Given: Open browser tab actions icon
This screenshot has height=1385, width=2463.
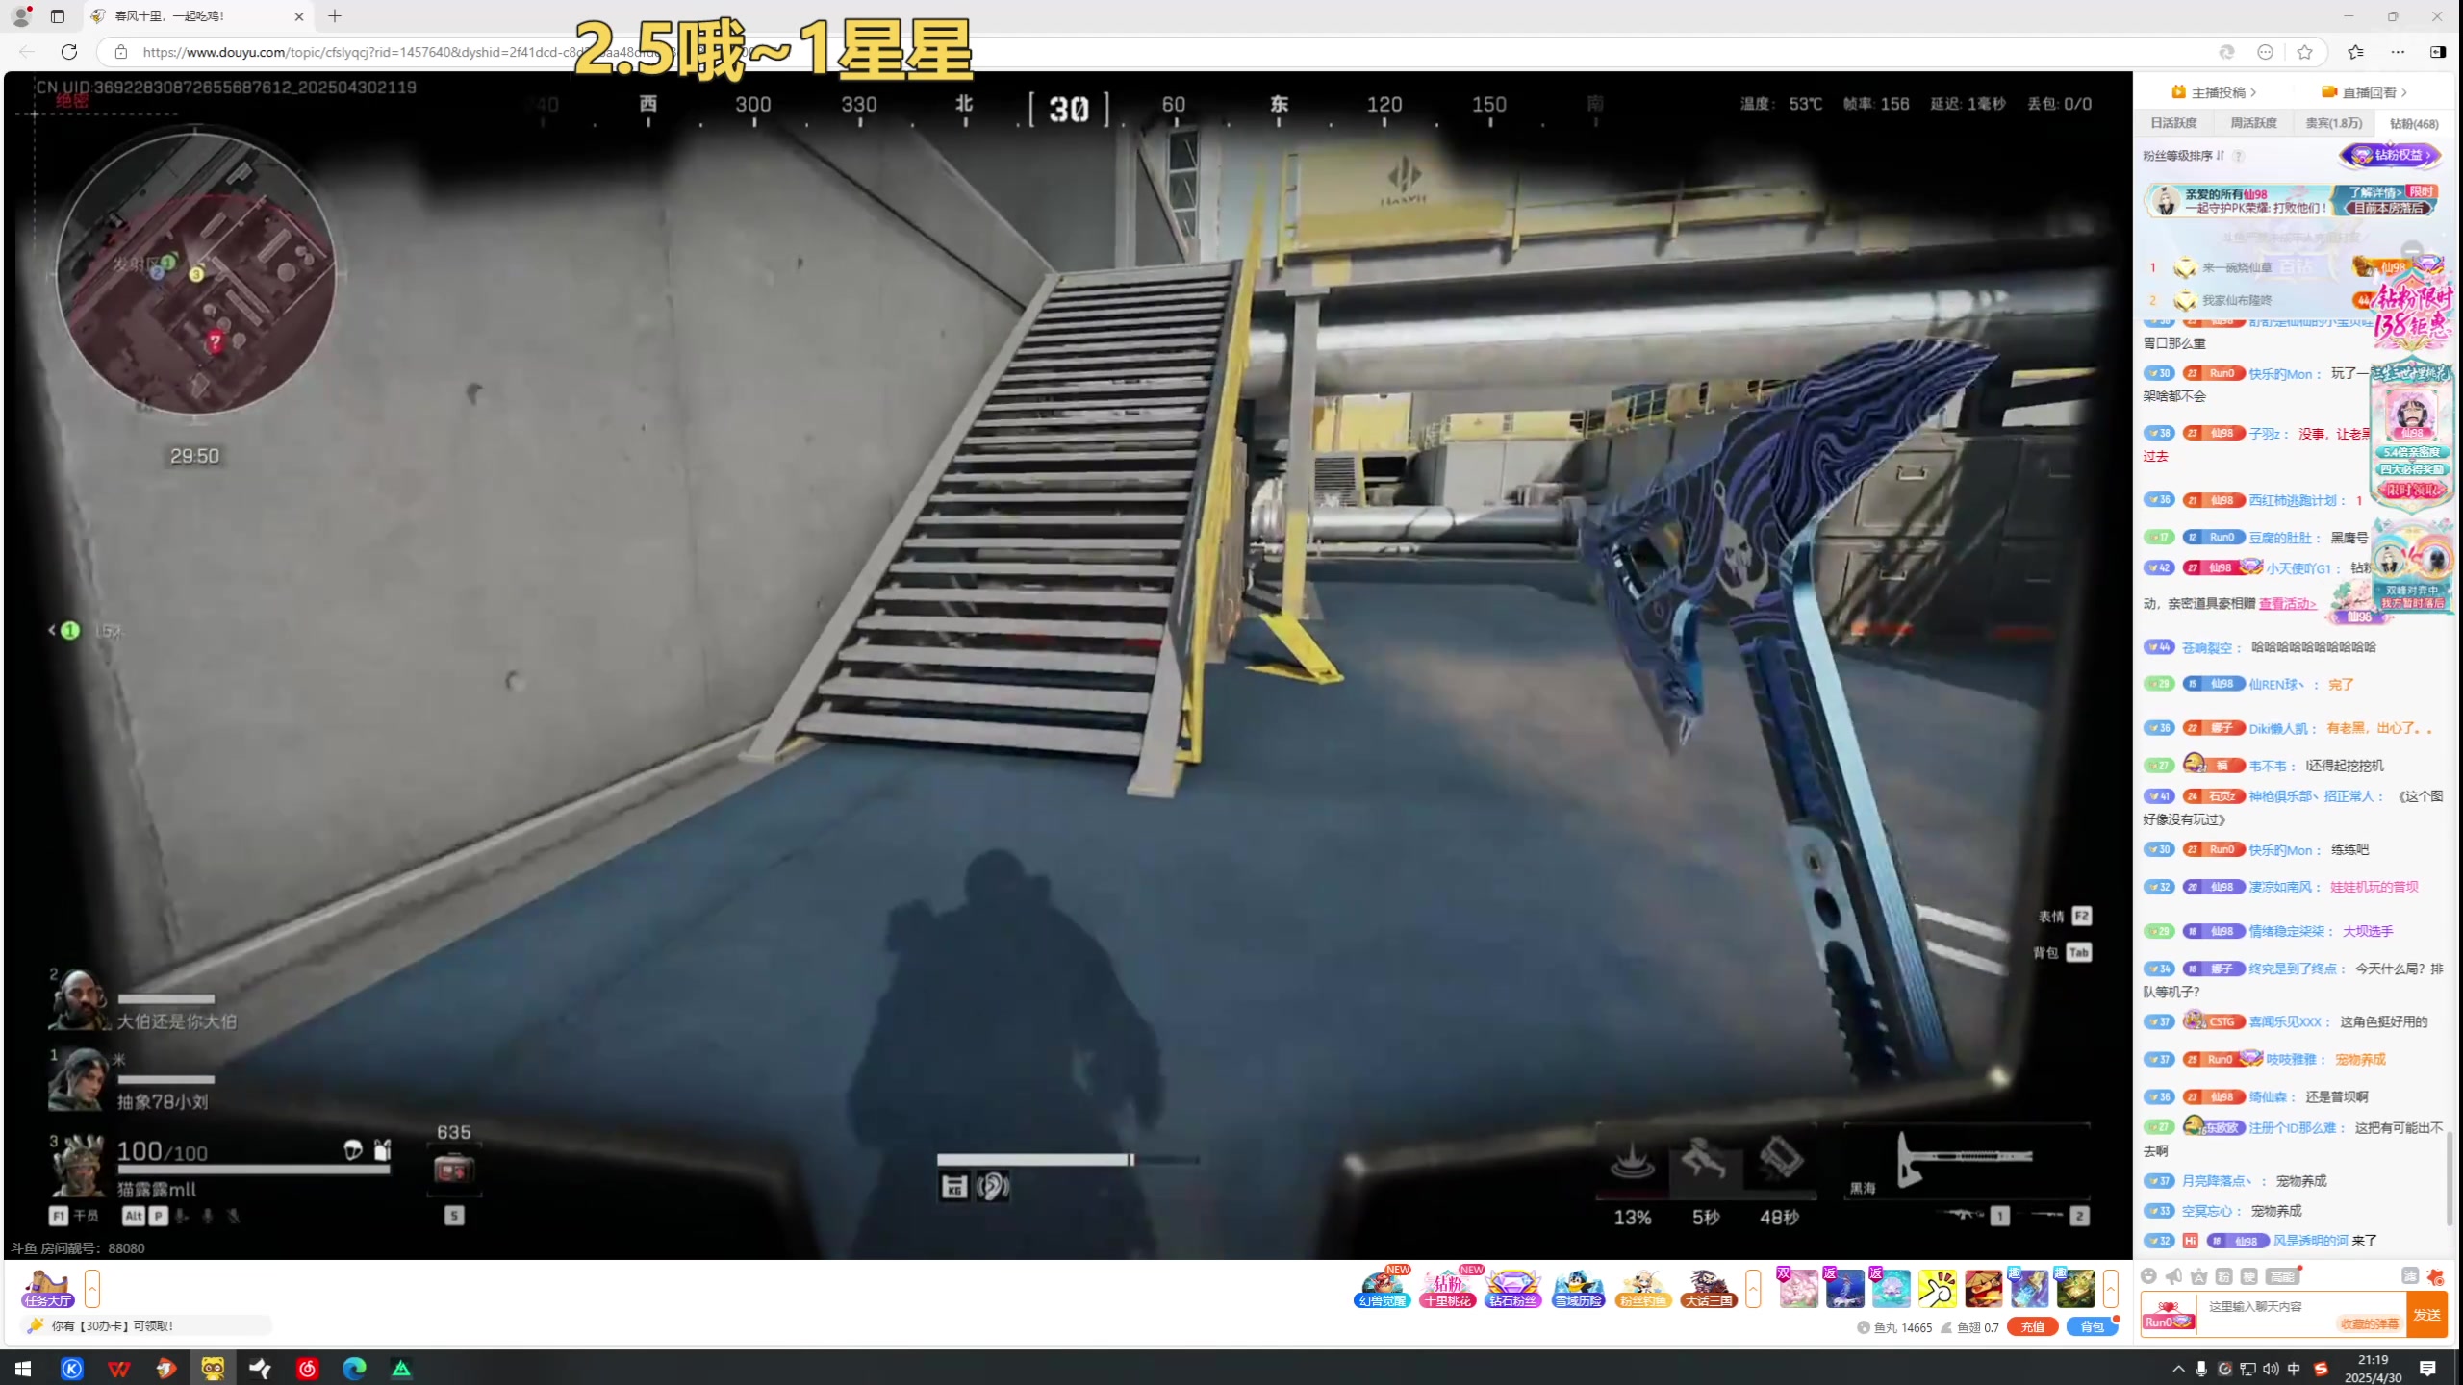Looking at the screenshot, I should (x=58, y=16).
